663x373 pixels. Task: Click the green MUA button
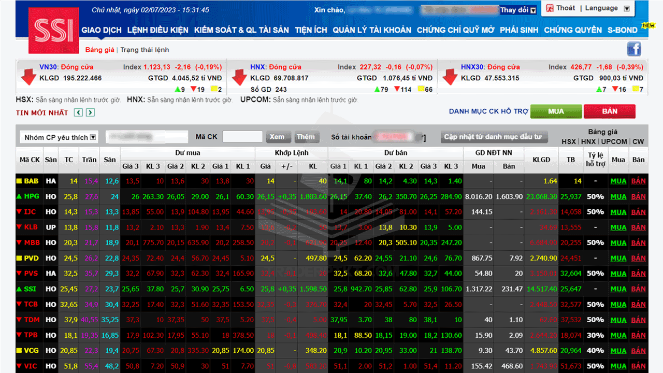[x=556, y=111]
